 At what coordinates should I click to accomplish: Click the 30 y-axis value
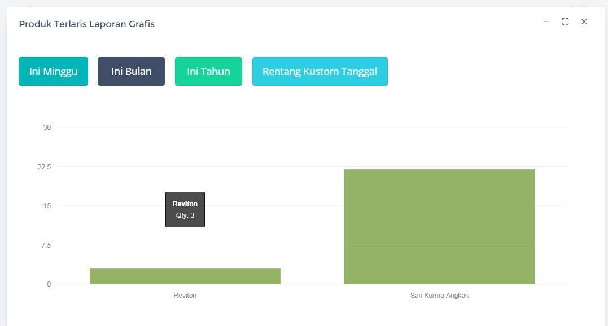[47, 127]
